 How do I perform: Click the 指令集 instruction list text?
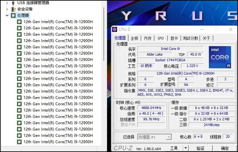pos(185,93)
